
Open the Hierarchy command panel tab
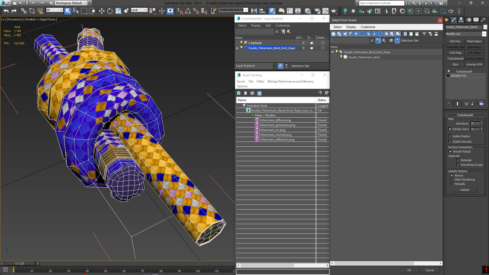[461, 20]
